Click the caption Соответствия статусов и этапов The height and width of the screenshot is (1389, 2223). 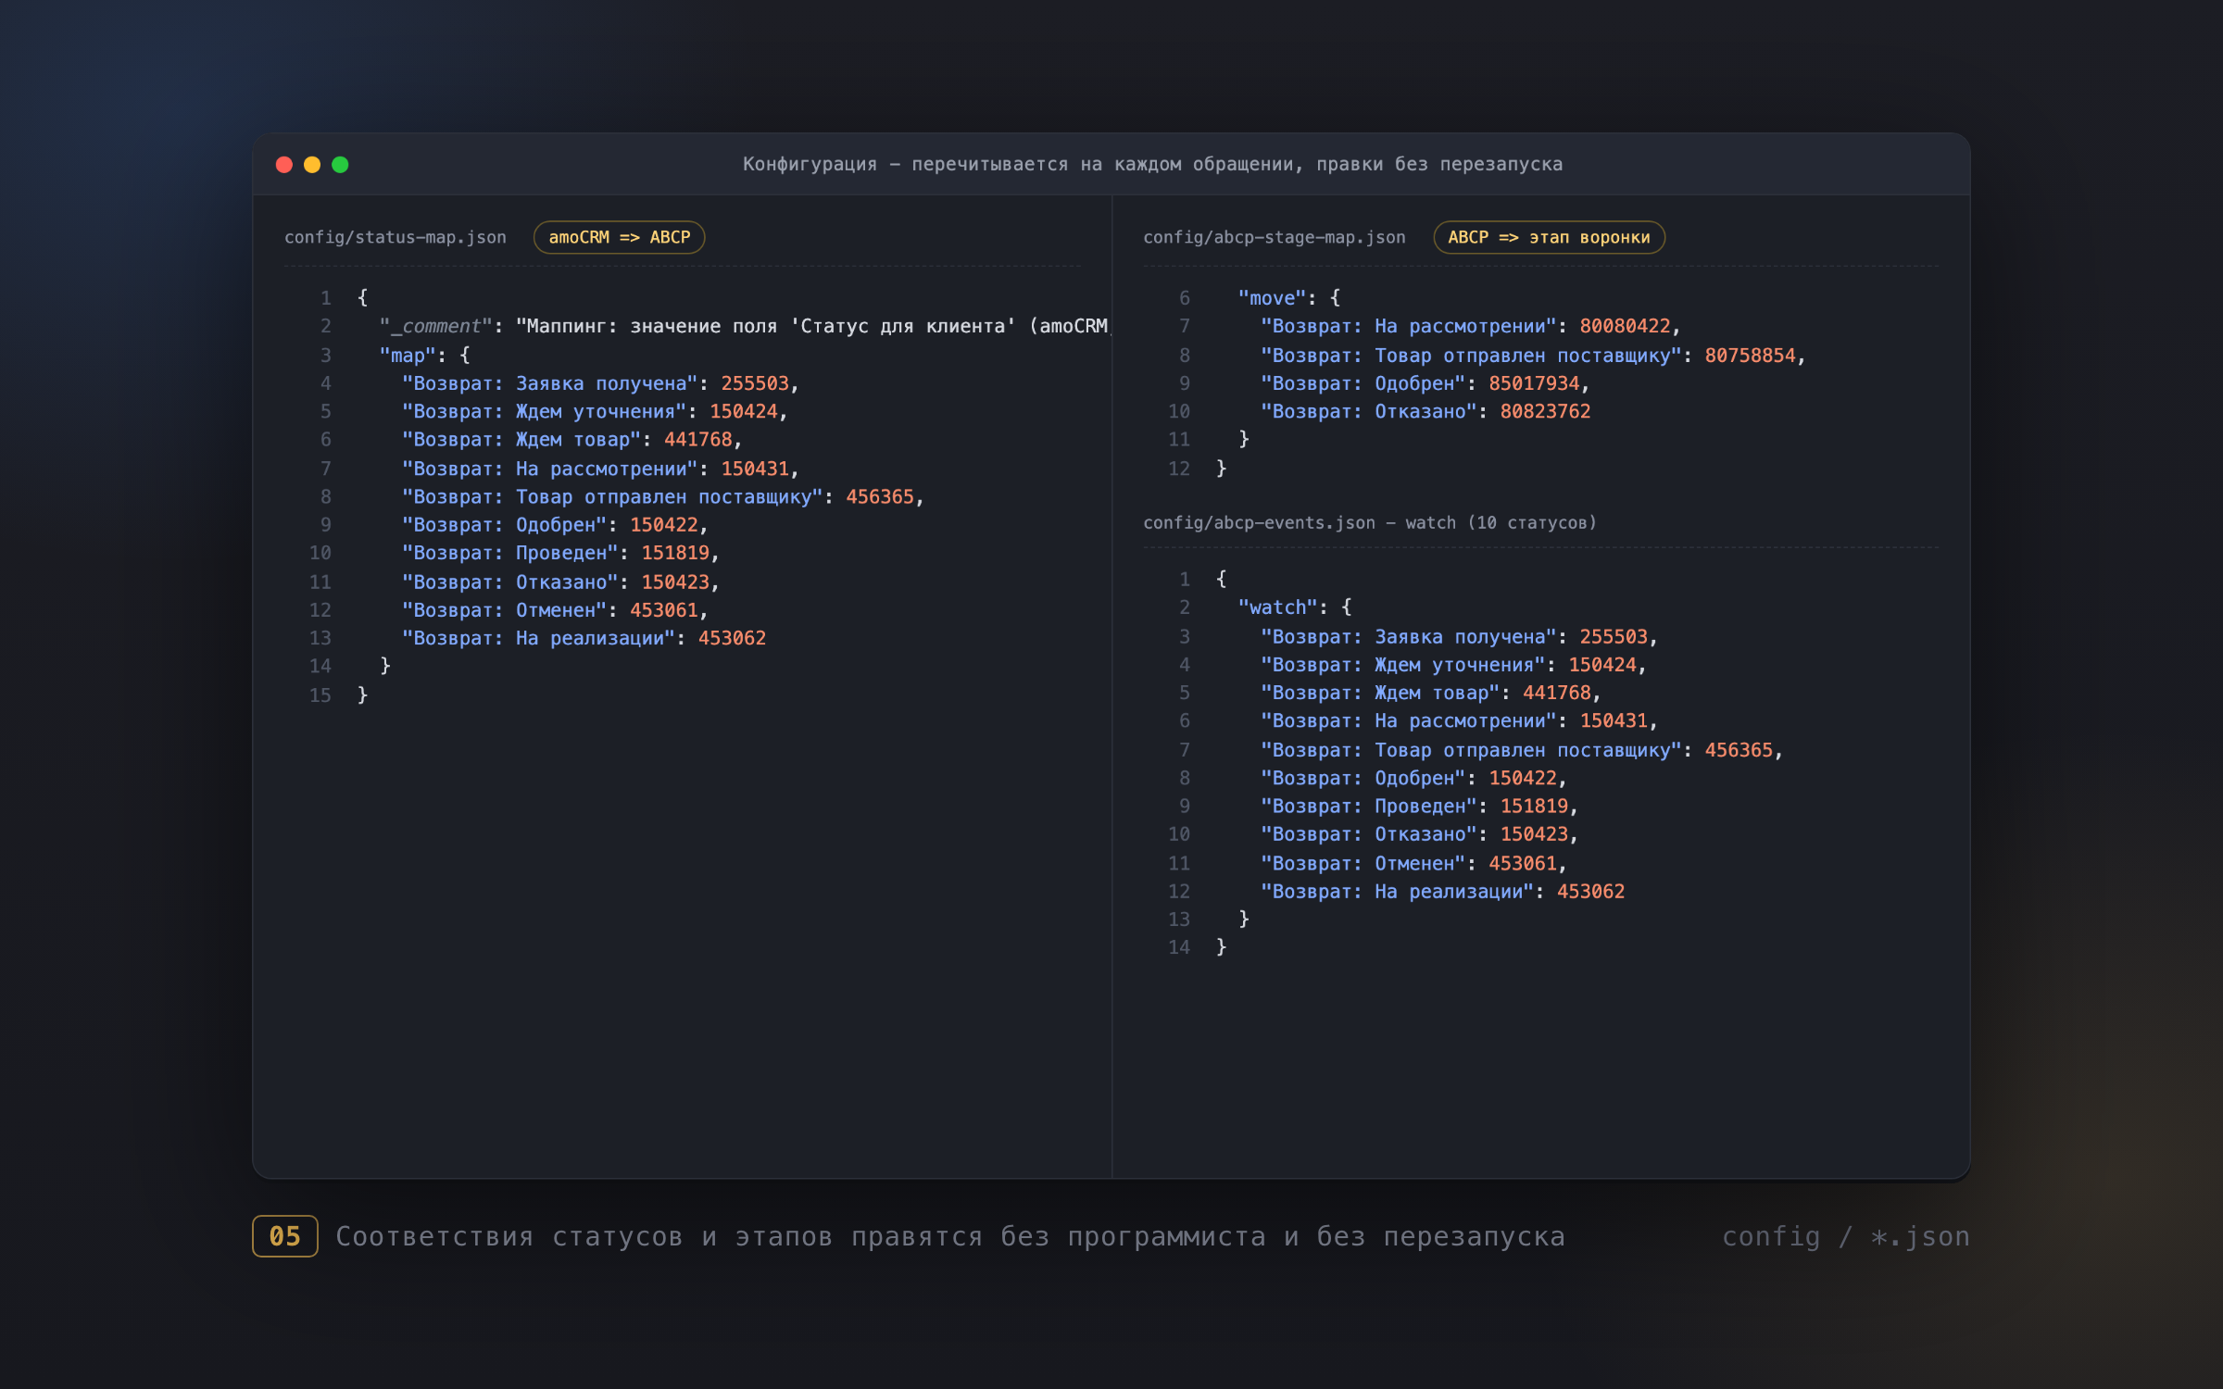[x=949, y=1236]
